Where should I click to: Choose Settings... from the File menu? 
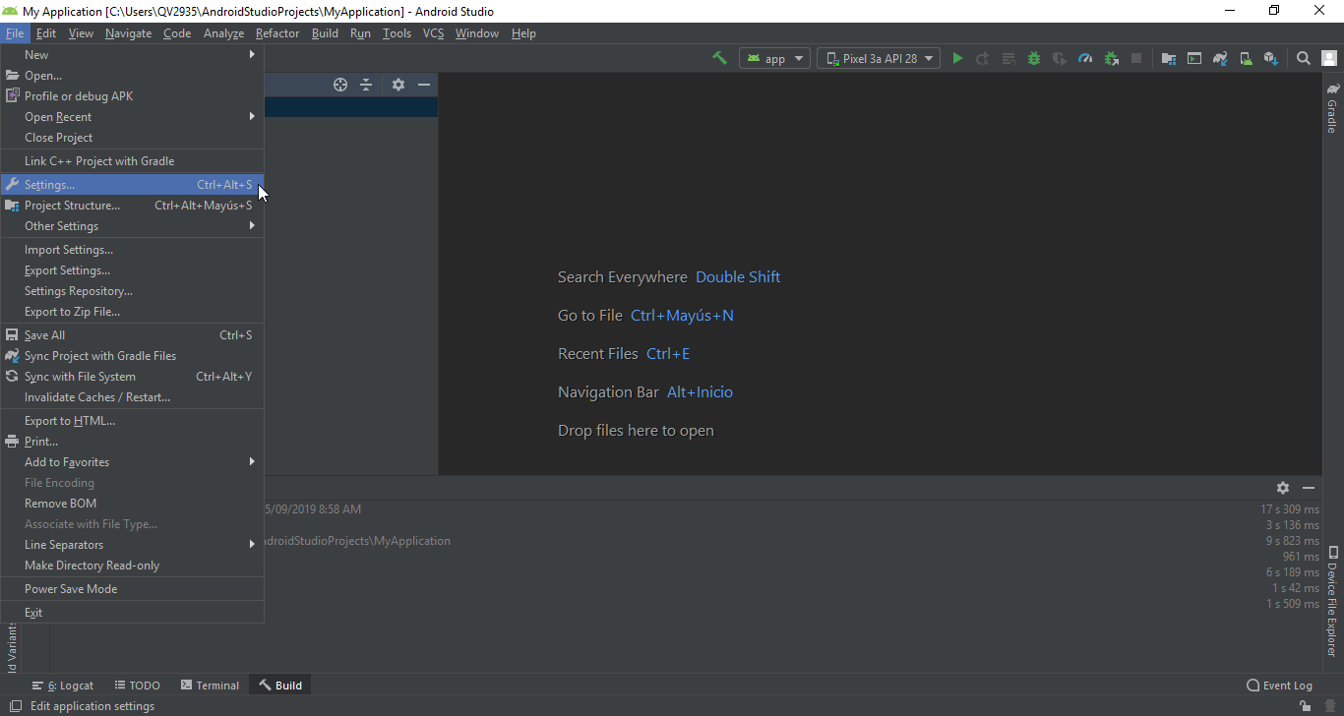(49, 185)
